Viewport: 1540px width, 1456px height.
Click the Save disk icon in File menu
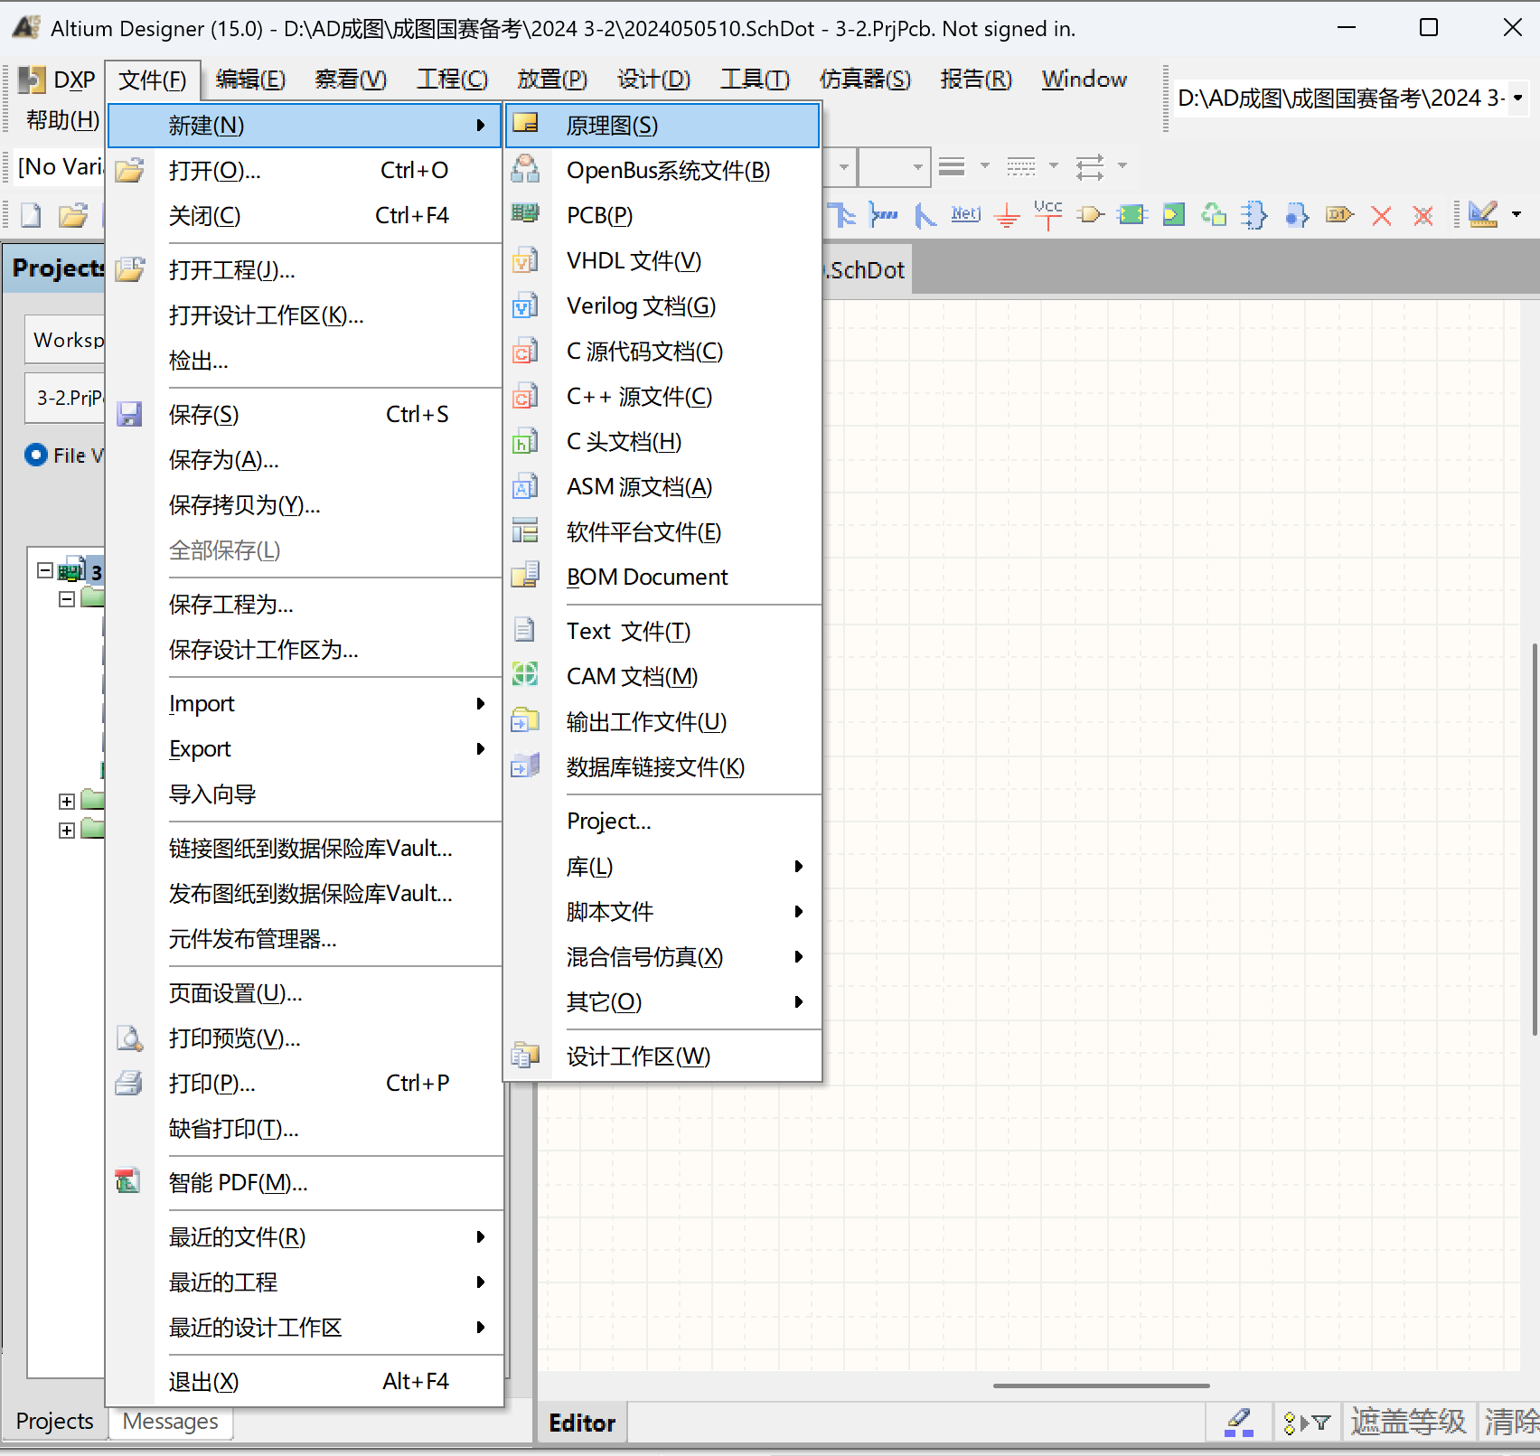(129, 414)
